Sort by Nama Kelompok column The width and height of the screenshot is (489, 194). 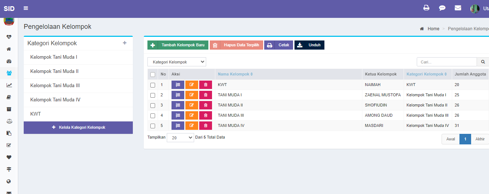tap(235, 74)
